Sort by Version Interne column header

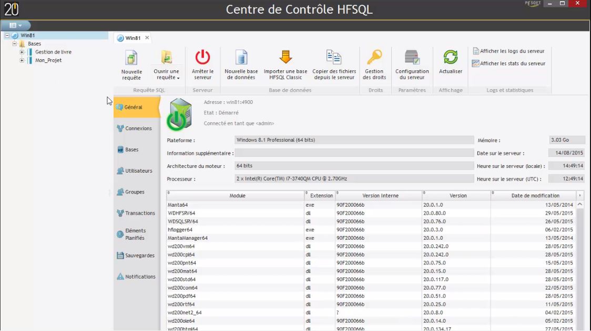click(380, 196)
